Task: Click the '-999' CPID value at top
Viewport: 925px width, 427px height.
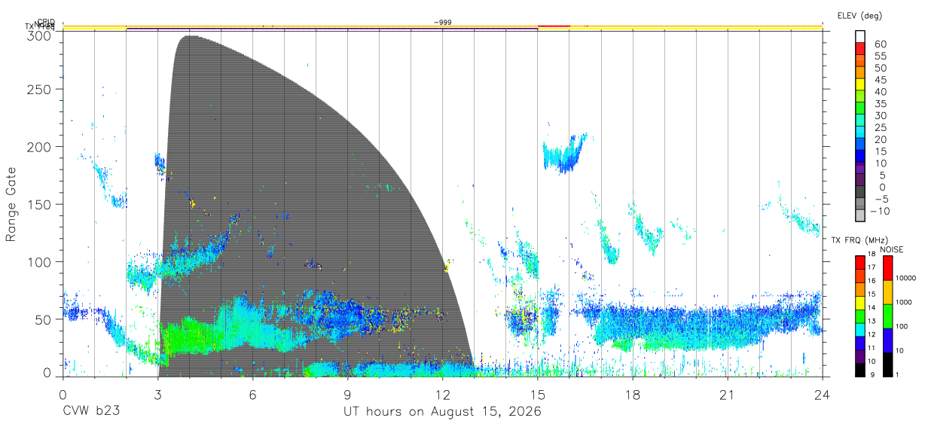Action: tap(443, 23)
